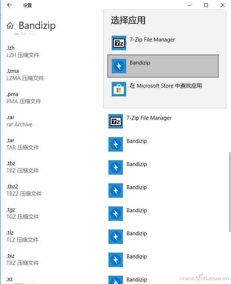Select the .tar extension entry
This screenshot has height=284, width=231.
[10, 140]
